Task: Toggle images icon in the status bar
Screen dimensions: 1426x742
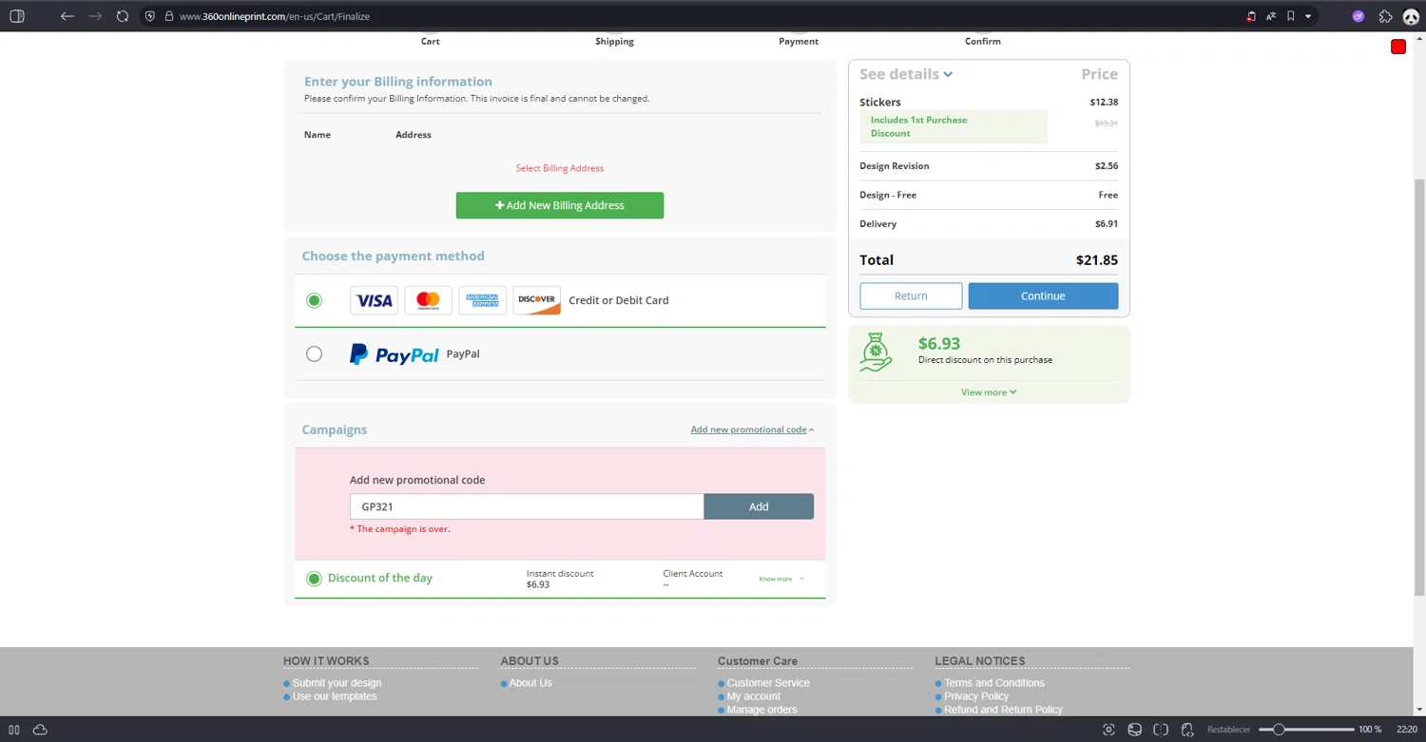Action: pyautogui.click(x=1134, y=730)
